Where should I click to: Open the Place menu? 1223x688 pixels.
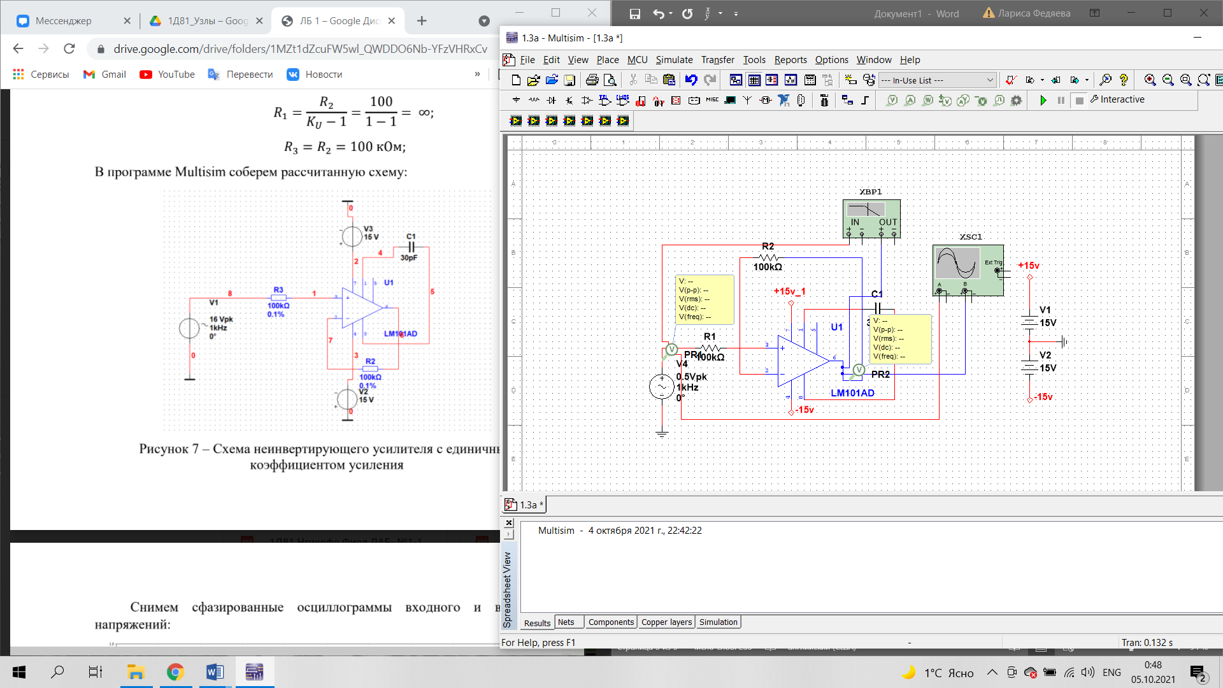pyautogui.click(x=608, y=60)
